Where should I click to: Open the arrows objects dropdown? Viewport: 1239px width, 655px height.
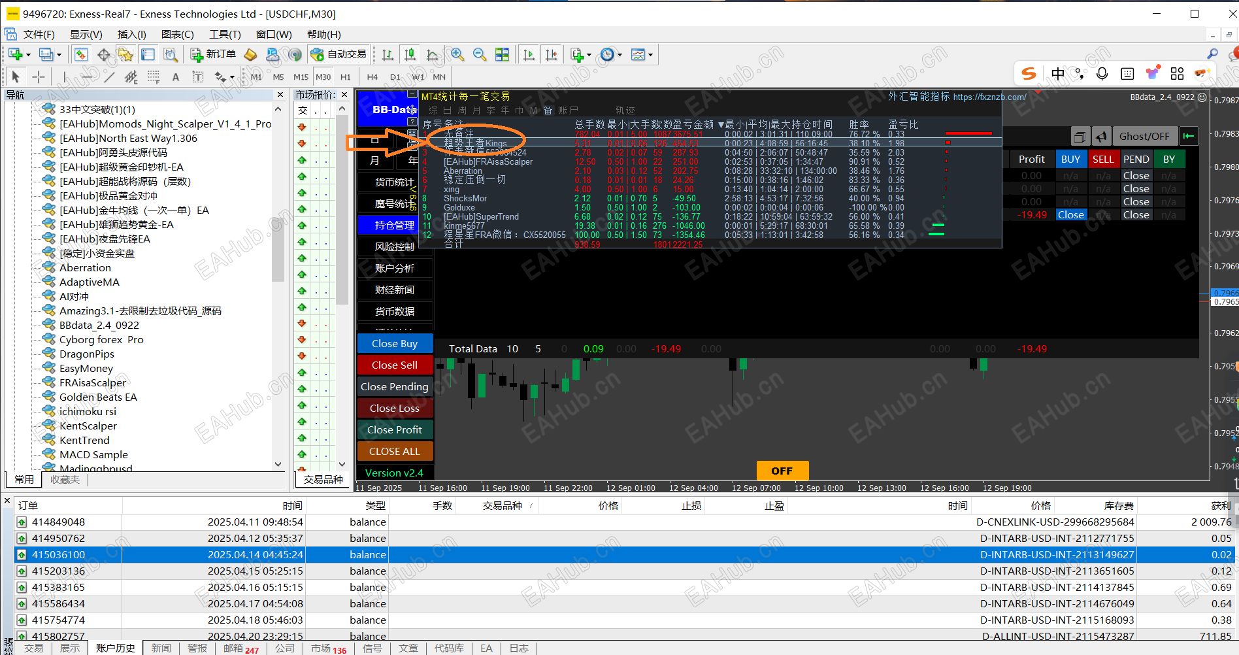(x=232, y=77)
